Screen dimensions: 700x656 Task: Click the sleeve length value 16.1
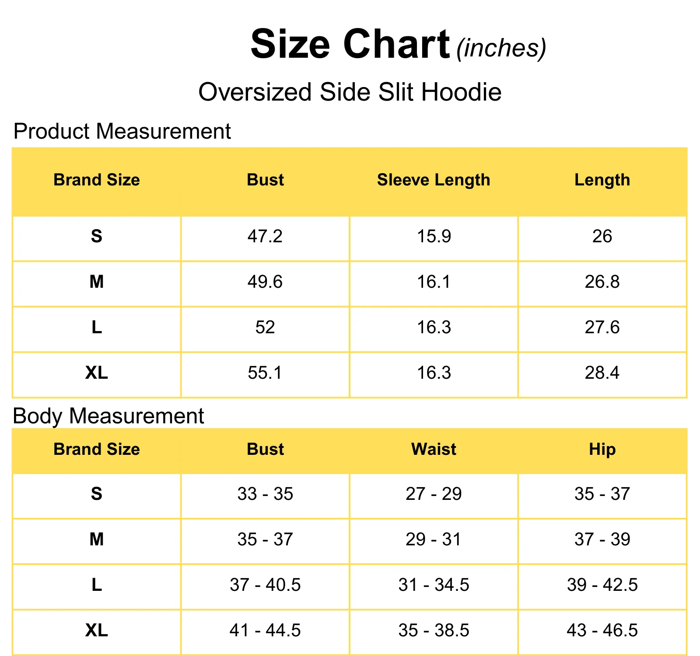tap(434, 282)
